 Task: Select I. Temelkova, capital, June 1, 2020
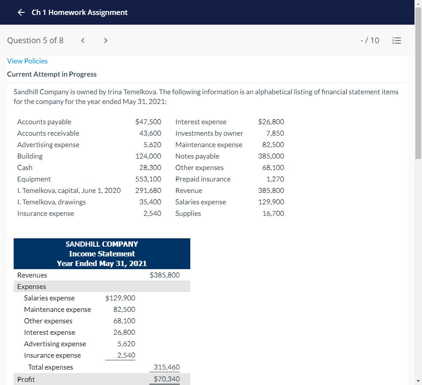tap(69, 191)
